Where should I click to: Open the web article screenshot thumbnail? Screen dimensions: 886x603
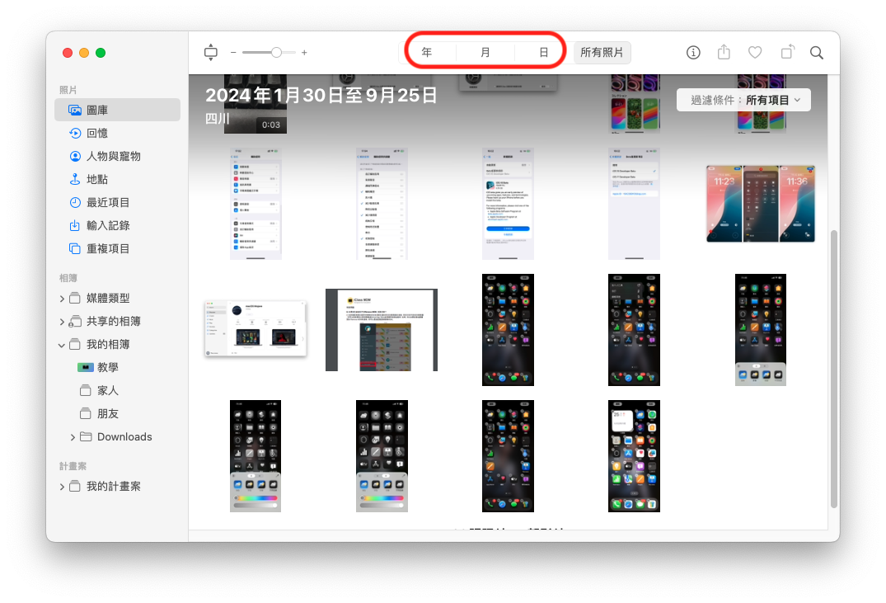click(x=382, y=330)
